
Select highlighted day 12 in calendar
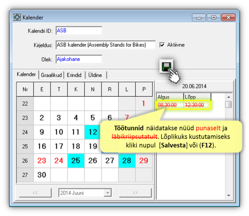tap(93, 132)
